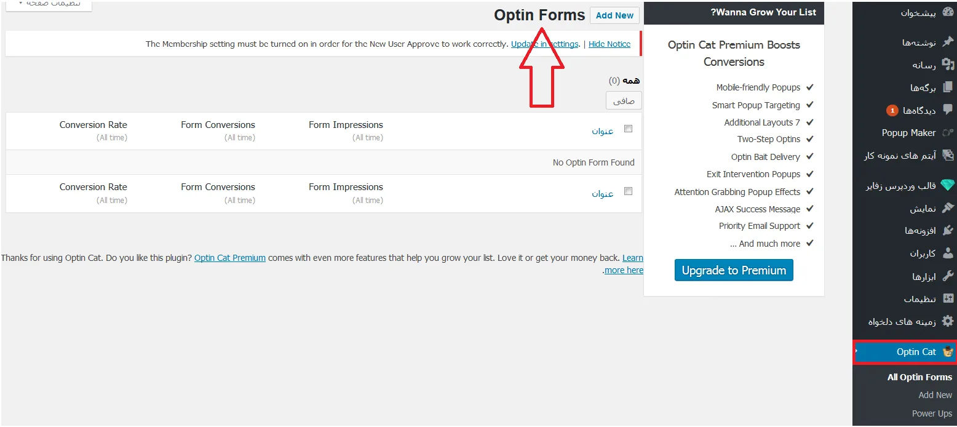Click the Add New button beside Optin Forms
957x427 pixels.
tap(614, 15)
